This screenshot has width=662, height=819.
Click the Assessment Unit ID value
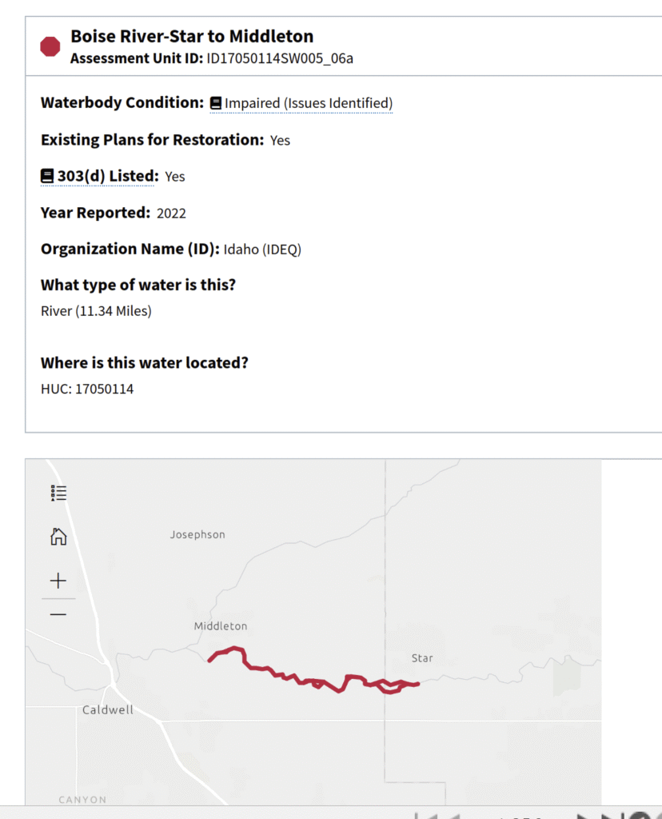click(x=280, y=58)
